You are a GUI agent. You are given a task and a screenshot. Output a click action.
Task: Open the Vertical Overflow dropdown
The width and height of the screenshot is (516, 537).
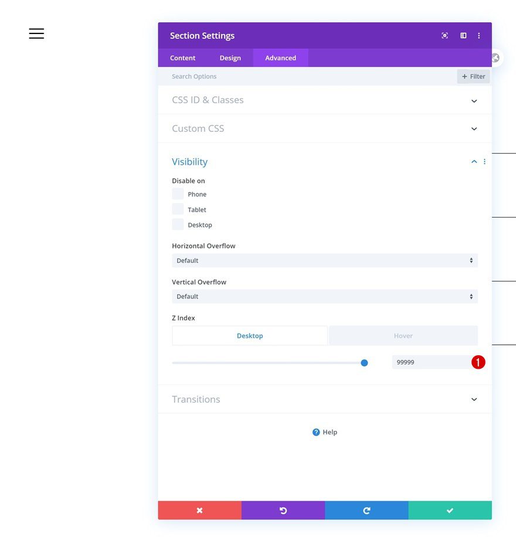(325, 296)
